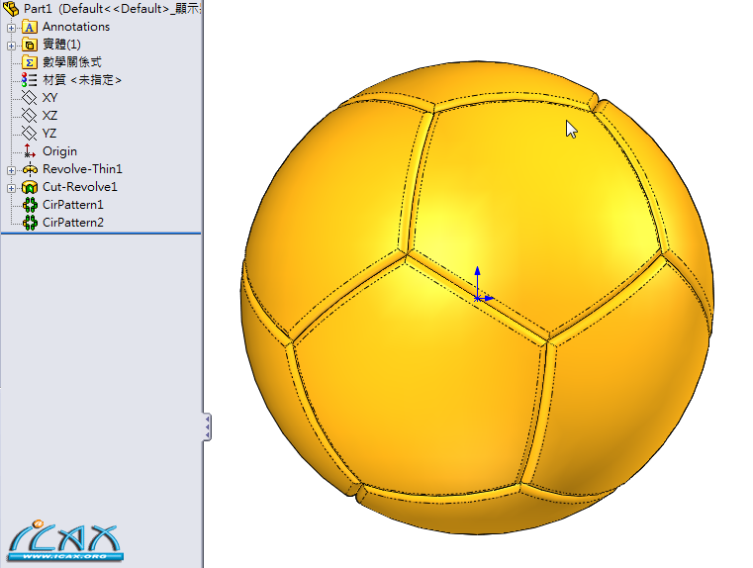Image resolution: width=753 pixels, height=568 pixels.
Task: Click the rollback bar under CirPattern2
Action: tap(101, 234)
